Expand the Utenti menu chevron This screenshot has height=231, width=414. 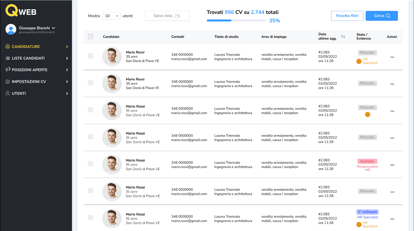(x=67, y=93)
